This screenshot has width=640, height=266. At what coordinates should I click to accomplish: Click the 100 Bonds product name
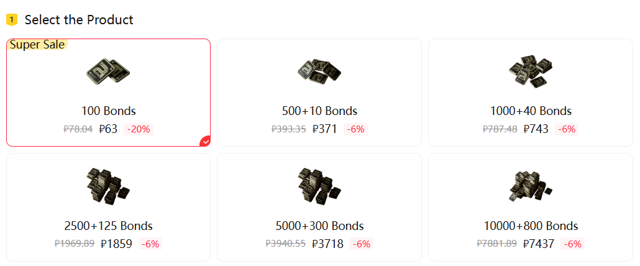click(x=108, y=111)
